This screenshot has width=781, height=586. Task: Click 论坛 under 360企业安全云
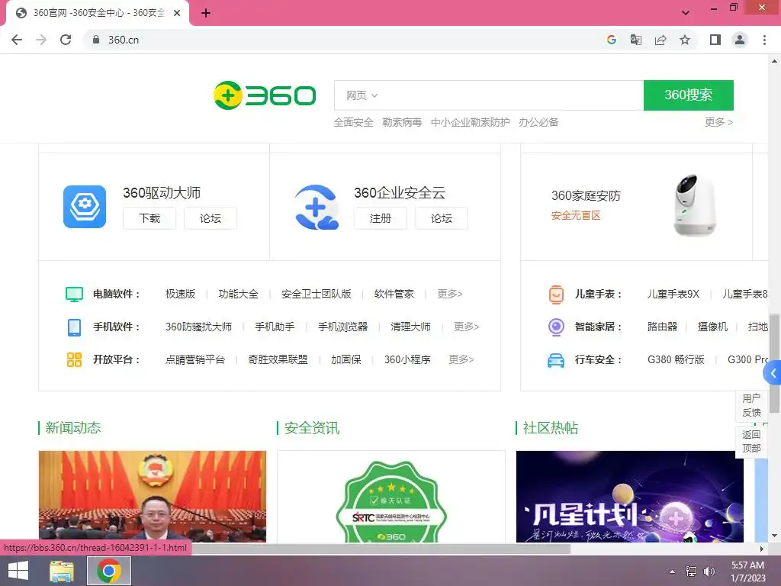click(442, 218)
